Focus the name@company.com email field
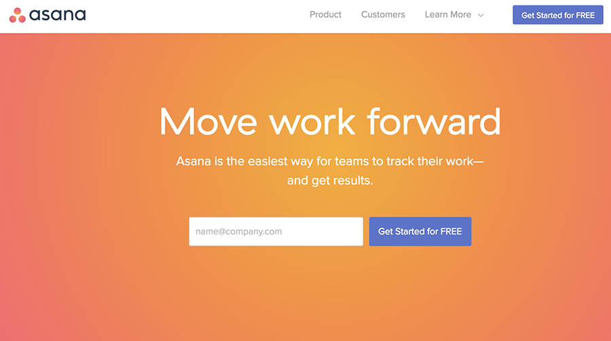This screenshot has width=611, height=341. [276, 232]
